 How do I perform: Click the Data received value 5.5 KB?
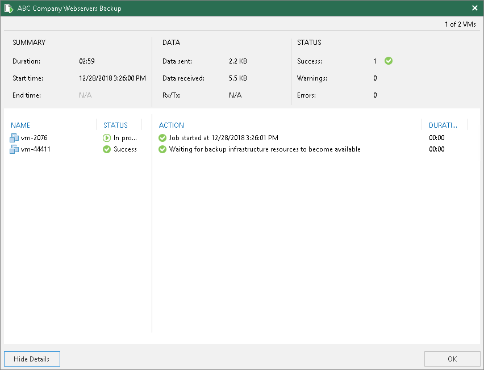(238, 78)
